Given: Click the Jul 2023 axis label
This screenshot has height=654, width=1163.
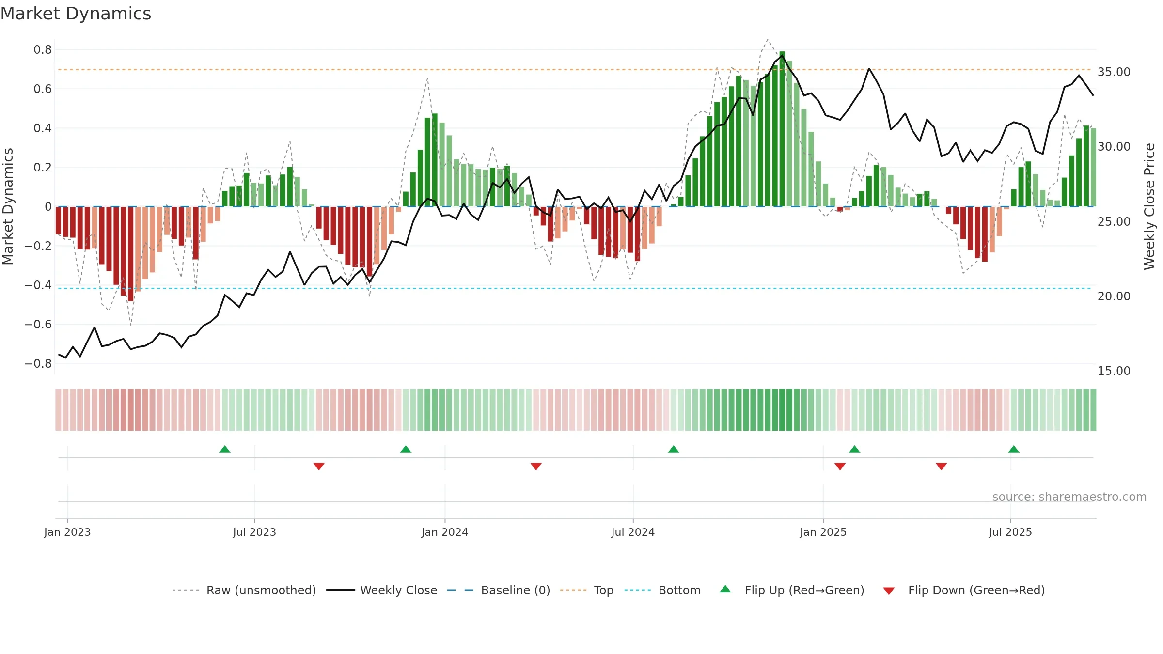Looking at the screenshot, I should point(254,532).
